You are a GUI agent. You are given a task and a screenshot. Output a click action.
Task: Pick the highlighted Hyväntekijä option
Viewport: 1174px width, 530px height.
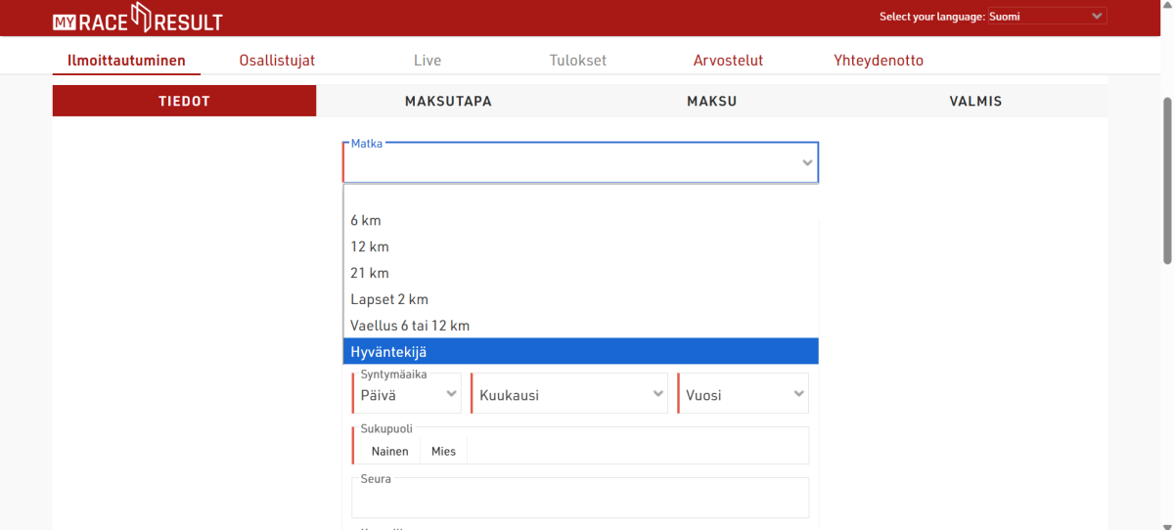click(388, 352)
